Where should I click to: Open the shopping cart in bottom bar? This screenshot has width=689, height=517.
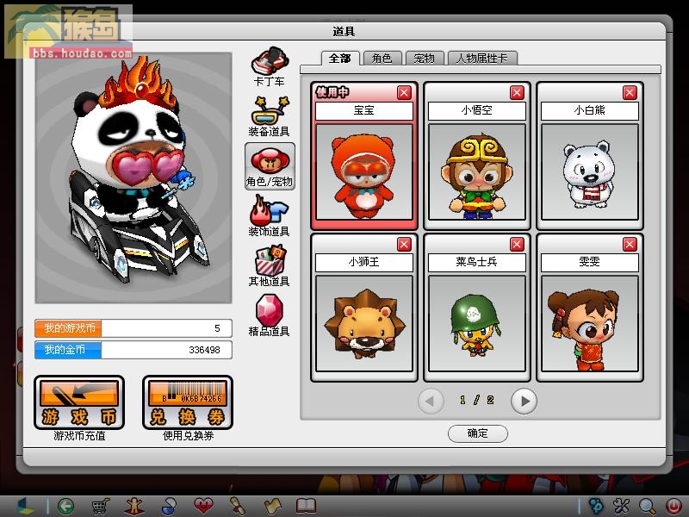pyautogui.click(x=100, y=506)
